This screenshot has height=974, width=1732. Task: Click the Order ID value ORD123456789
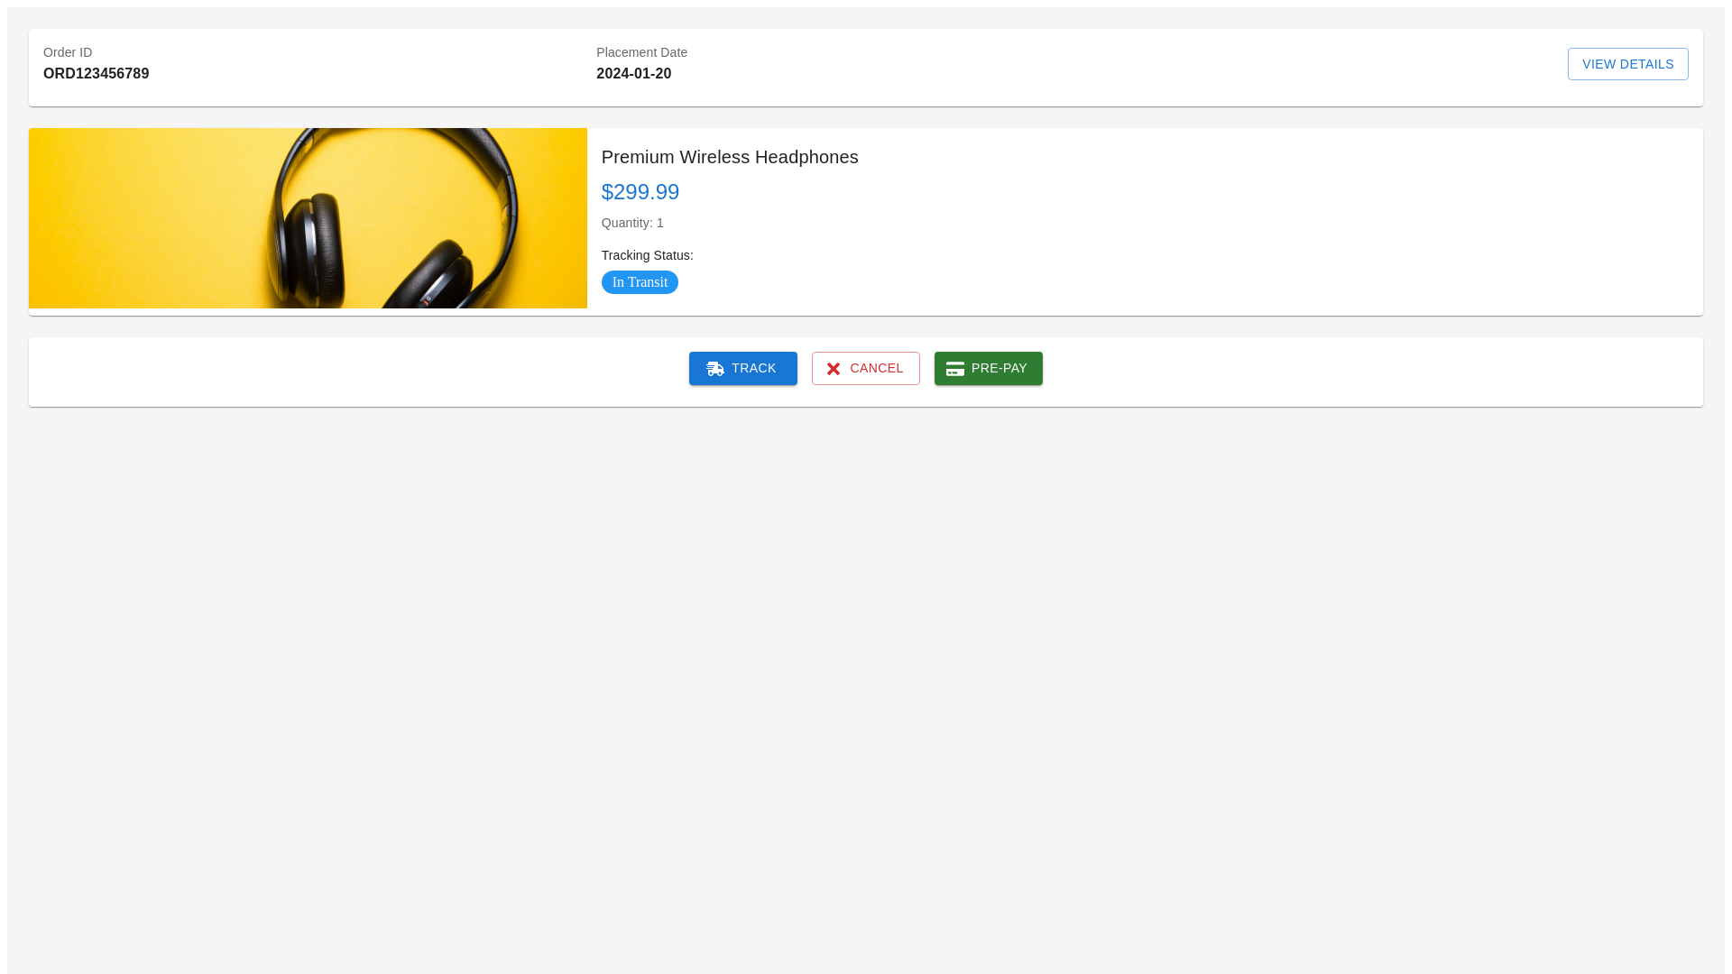[x=96, y=73]
